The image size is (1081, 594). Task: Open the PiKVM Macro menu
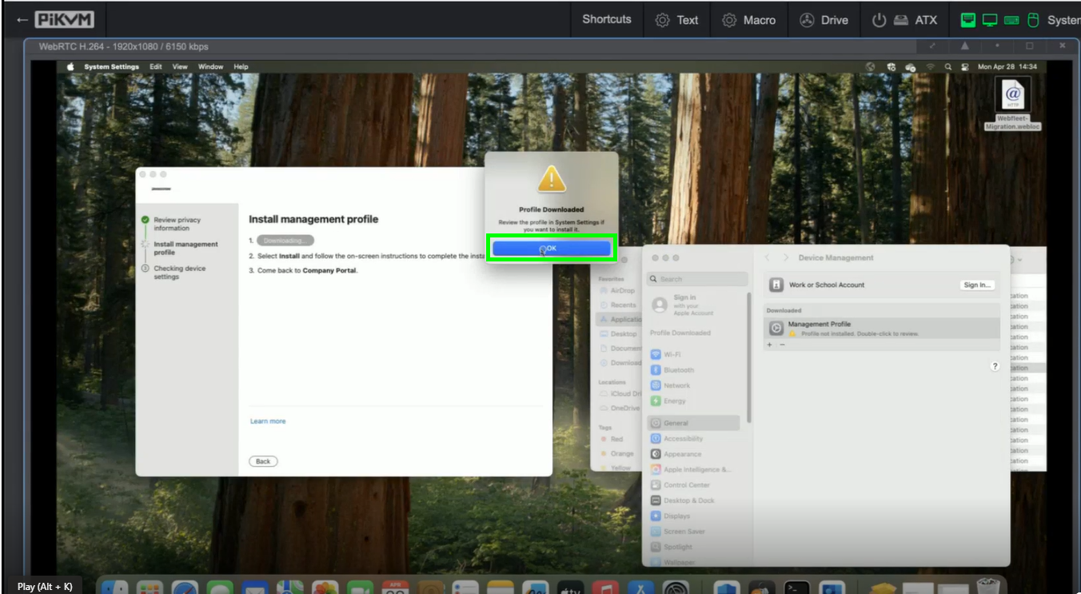(x=748, y=20)
